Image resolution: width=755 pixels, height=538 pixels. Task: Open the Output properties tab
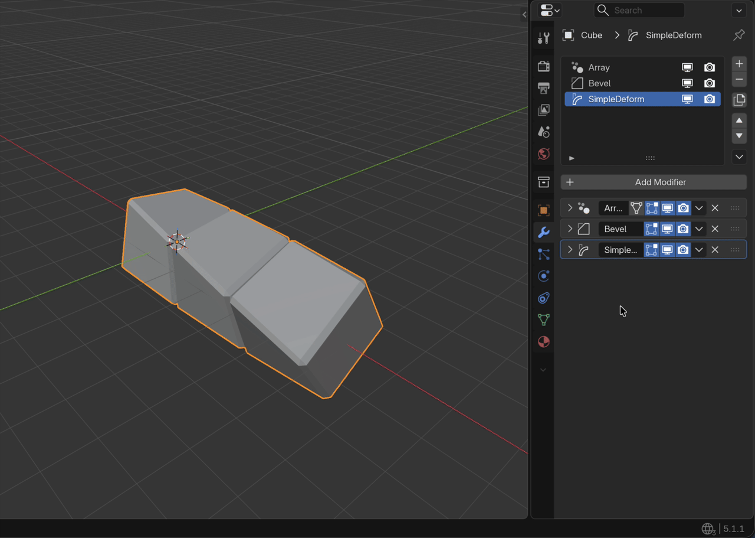(x=543, y=88)
